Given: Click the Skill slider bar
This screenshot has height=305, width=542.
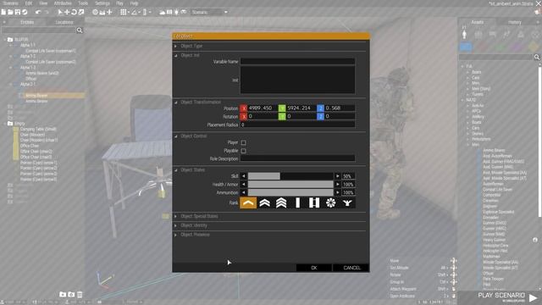Looking at the screenshot, I should 290,176.
